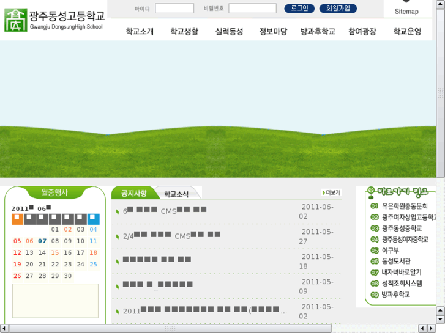The width and height of the screenshot is (445, 333).
Task: Click the 05 야구부 link
Action: (385, 251)
